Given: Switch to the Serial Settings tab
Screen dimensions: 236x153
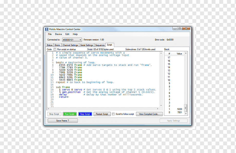Looking at the screenshot, I should coord(86,45).
